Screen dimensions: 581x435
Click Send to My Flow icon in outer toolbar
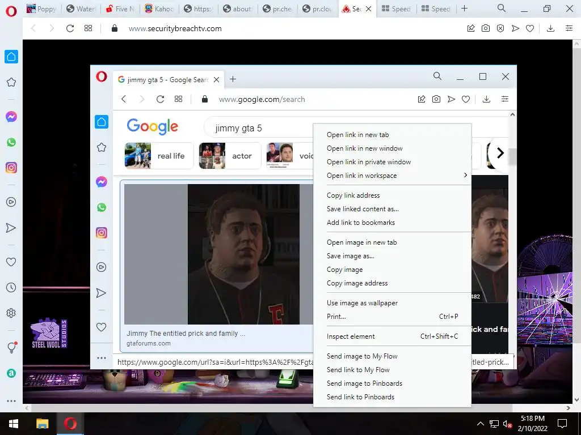pos(515,28)
